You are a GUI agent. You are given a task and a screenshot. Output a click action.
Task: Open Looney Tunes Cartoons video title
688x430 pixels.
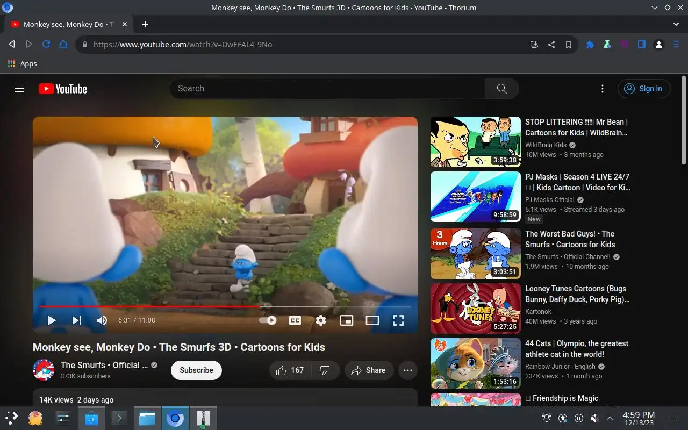[577, 294]
